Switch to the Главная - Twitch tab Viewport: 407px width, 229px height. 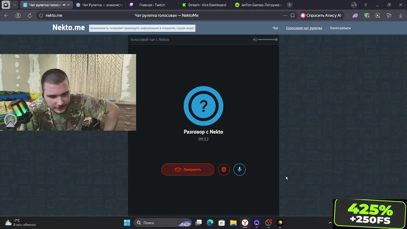pos(152,5)
